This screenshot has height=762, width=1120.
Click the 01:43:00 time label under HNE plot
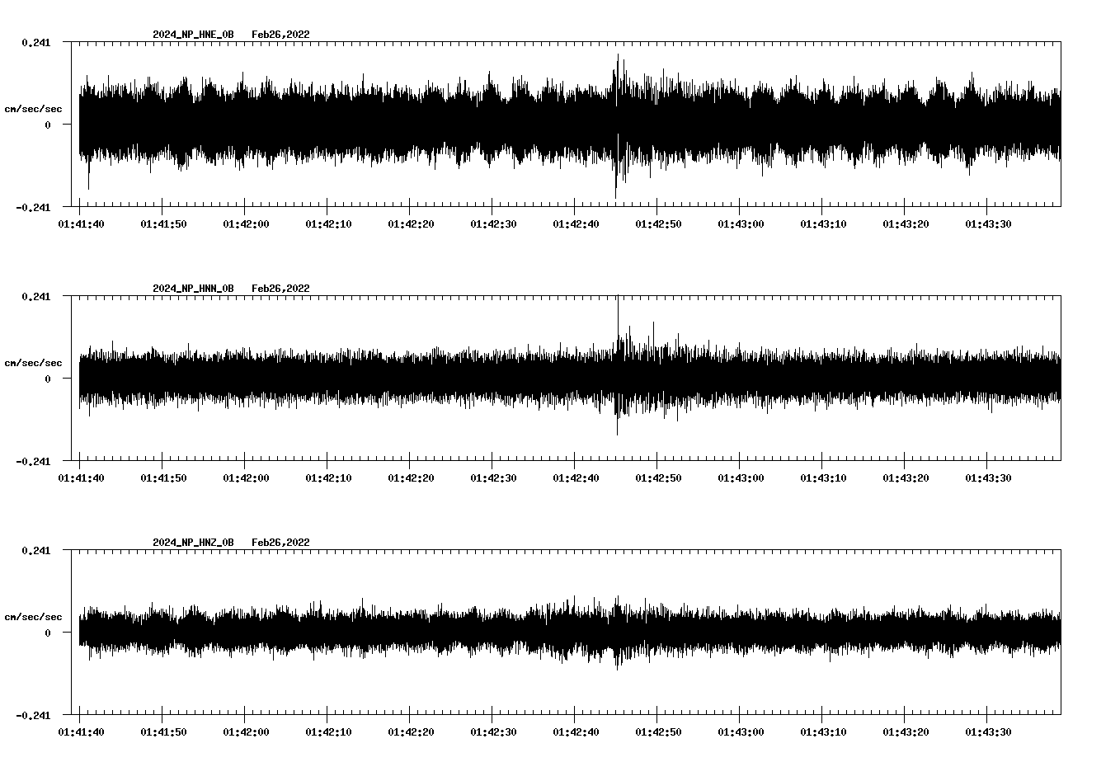pos(741,224)
